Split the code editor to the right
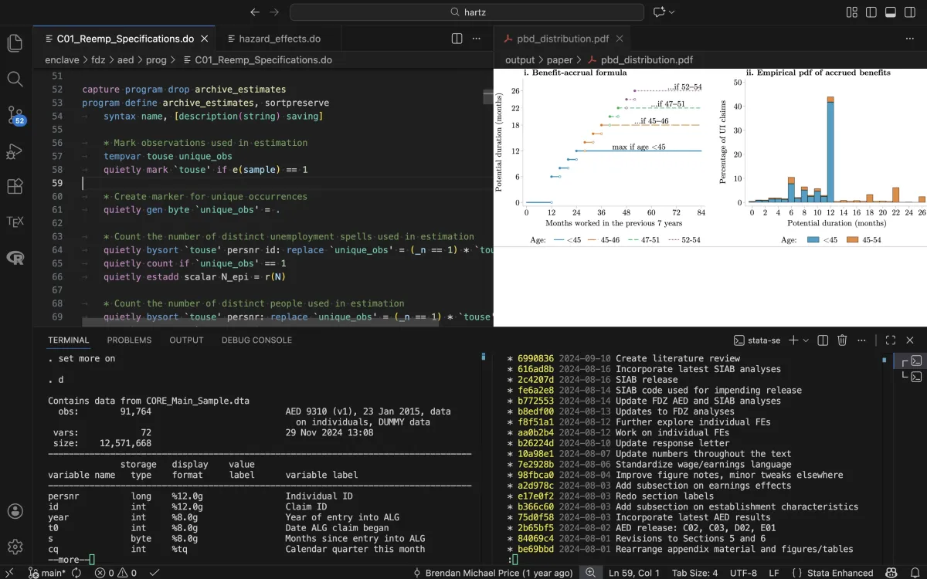 tap(457, 39)
